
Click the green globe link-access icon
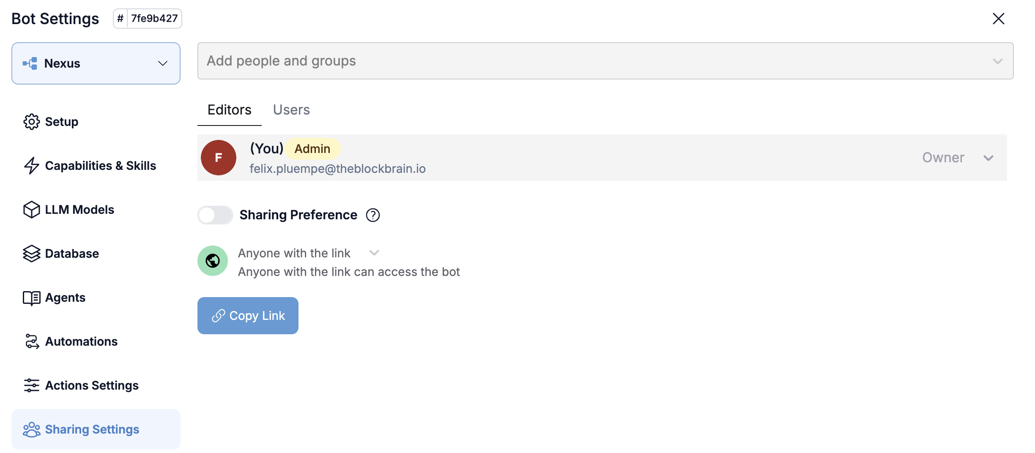pyautogui.click(x=213, y=261)
